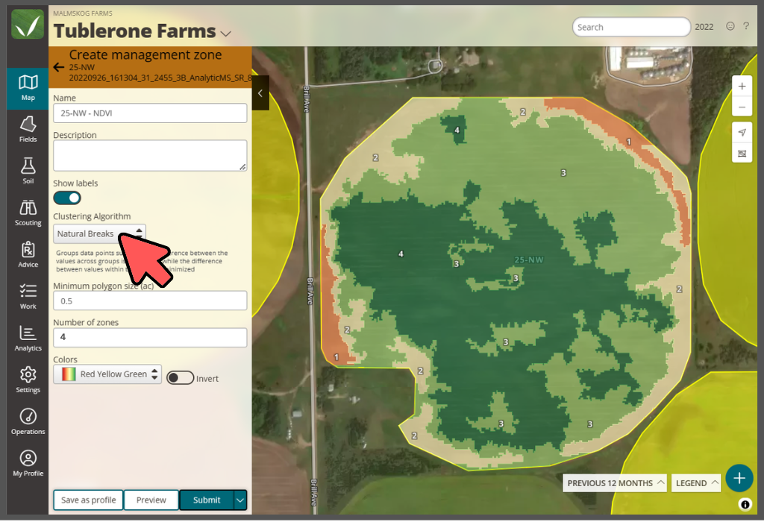Open Scouting from the sidebar

point(28,213)
